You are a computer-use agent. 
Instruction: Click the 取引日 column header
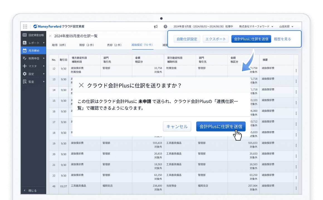63,60
